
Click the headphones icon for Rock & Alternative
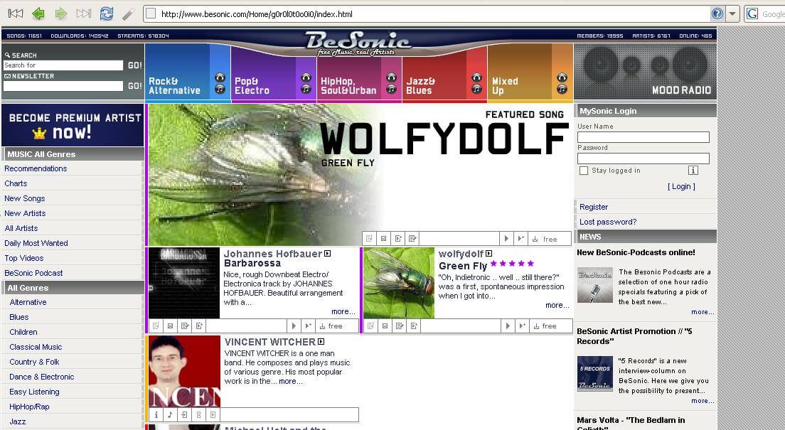point(220,77)
